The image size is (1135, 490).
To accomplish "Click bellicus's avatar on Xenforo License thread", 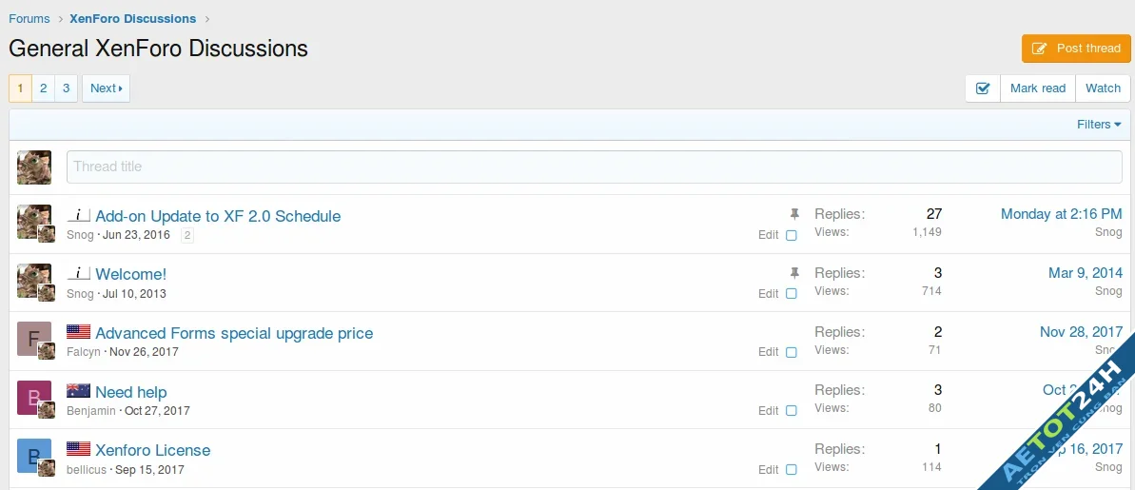I will click(33, 456).
